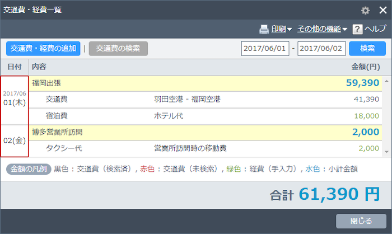Click the end date field 2017/06/02
The width and height of the screenshot is (392, 234).
point(321,49)
